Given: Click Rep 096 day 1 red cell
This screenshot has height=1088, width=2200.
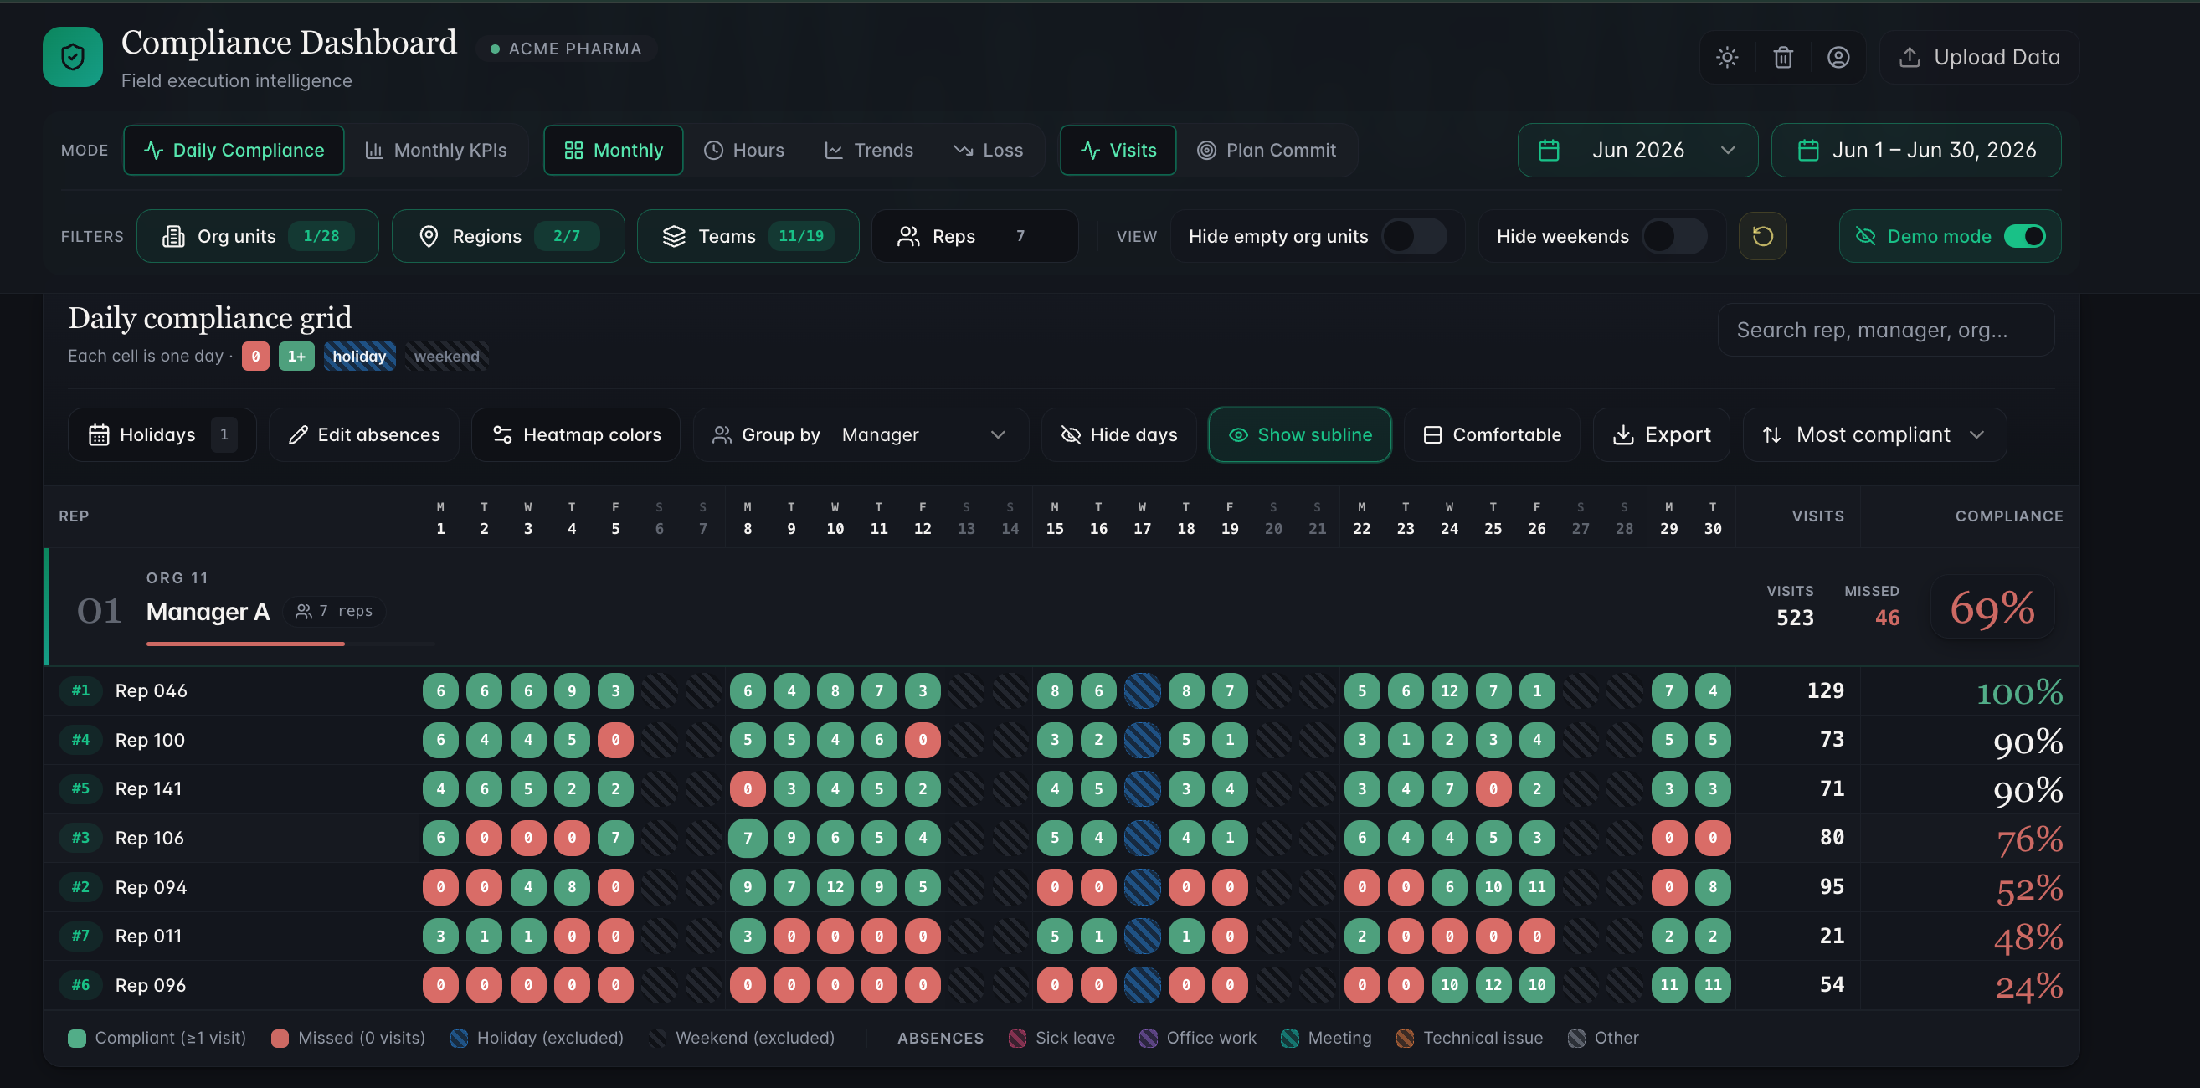Looking at the screenshot, I should [440, 986].
